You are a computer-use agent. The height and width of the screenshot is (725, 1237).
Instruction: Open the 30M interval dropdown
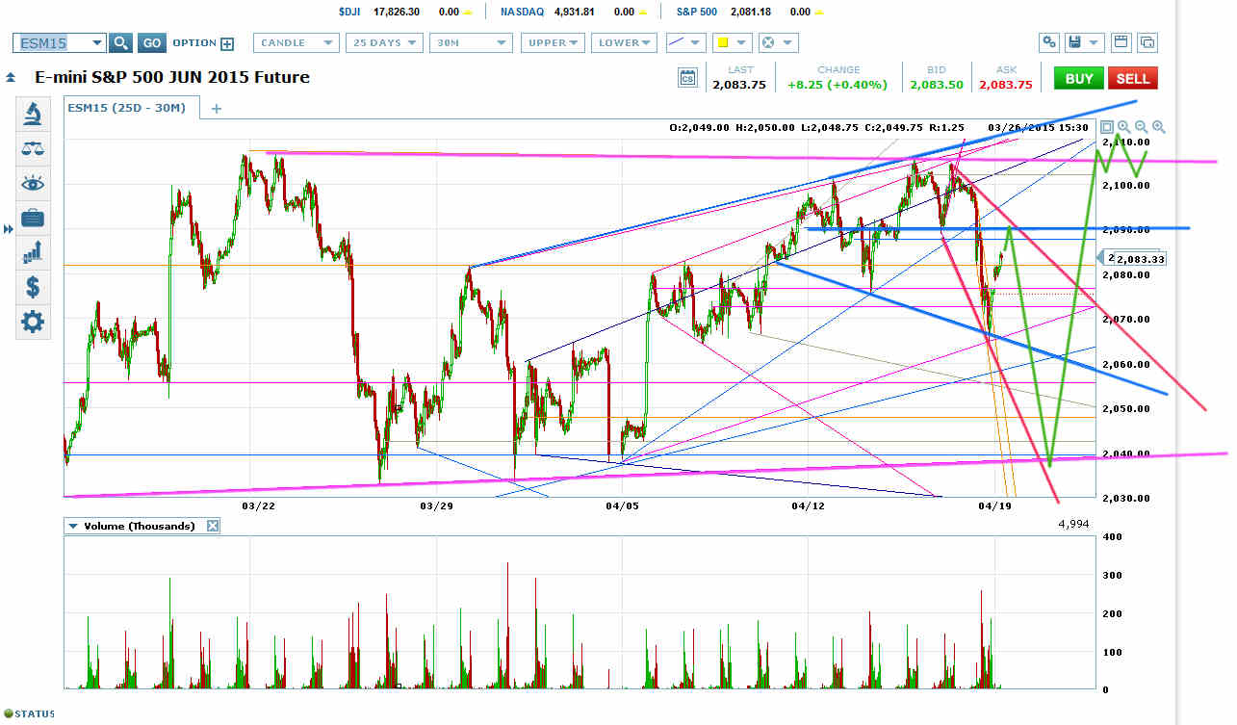click(471, 42)
